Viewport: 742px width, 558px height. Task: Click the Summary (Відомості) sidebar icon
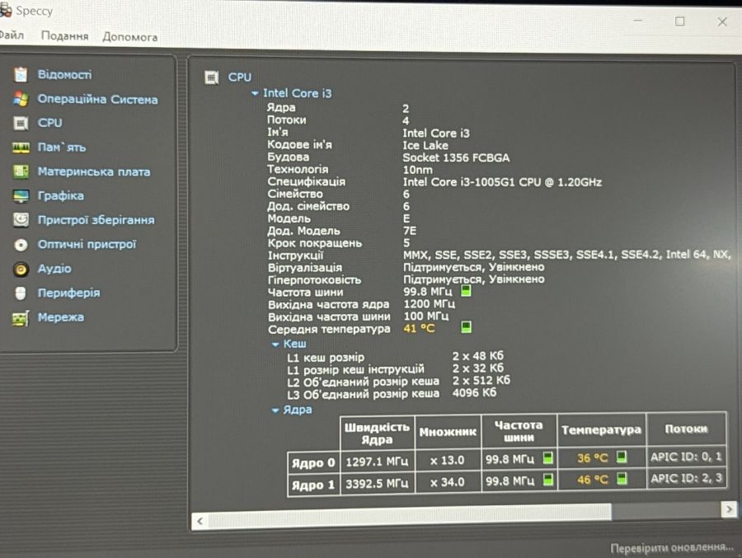[21, 74]
